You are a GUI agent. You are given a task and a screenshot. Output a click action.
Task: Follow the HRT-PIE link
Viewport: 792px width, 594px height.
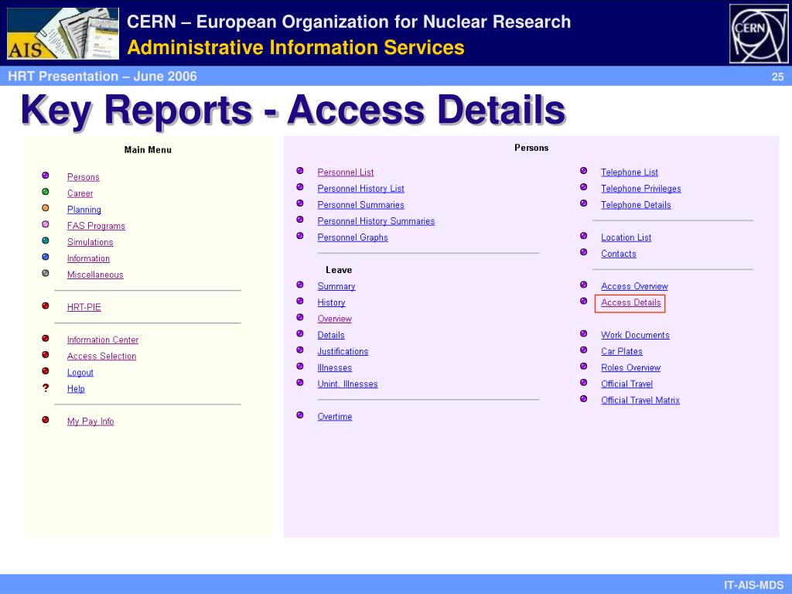click(x=84, y=307)
